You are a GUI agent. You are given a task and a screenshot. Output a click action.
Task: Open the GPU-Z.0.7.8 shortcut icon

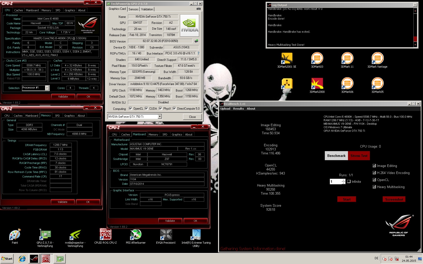(45, 238)
